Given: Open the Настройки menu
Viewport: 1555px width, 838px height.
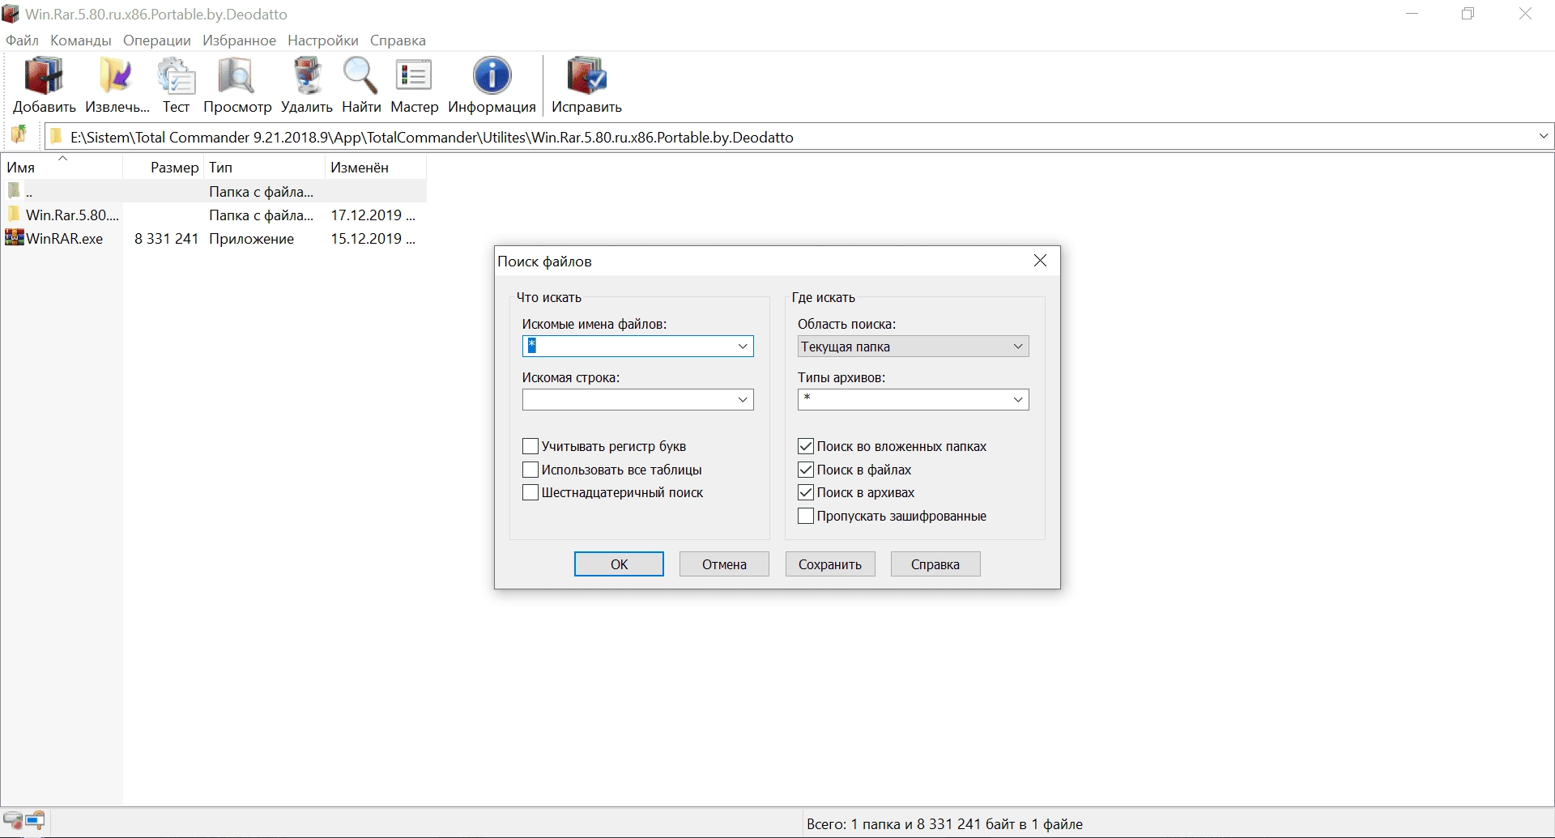Looking at the screenshot, I should click(323, 40).
